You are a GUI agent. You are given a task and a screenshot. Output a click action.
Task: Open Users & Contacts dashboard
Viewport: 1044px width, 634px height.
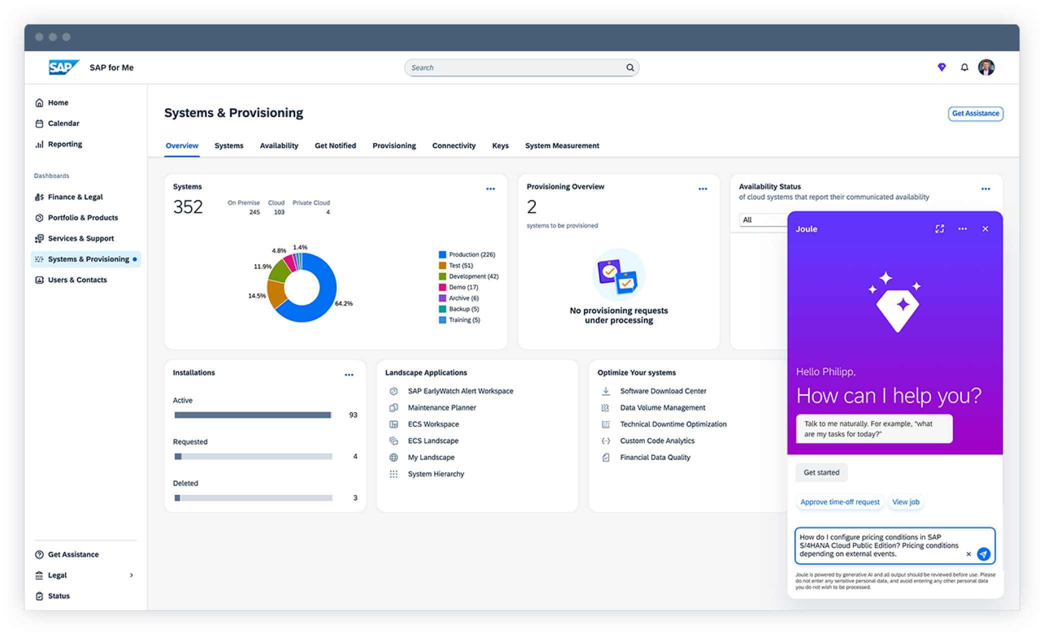77,280
